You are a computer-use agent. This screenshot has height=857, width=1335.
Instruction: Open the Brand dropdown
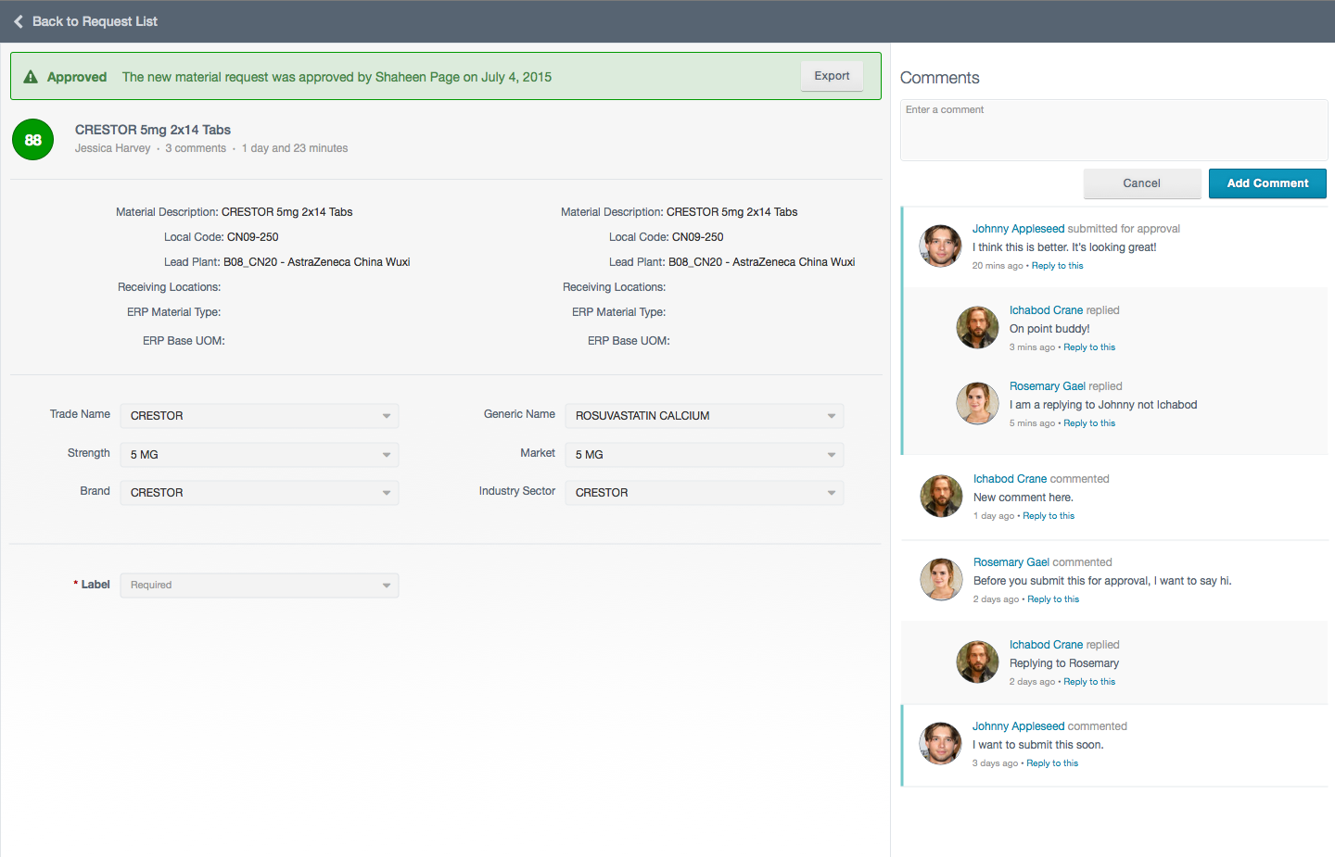pos(260,493)
